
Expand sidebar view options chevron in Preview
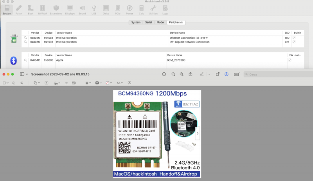click(27, 74)
